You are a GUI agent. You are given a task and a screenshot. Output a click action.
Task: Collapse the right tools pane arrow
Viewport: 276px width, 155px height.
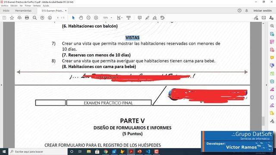[267, 85]
